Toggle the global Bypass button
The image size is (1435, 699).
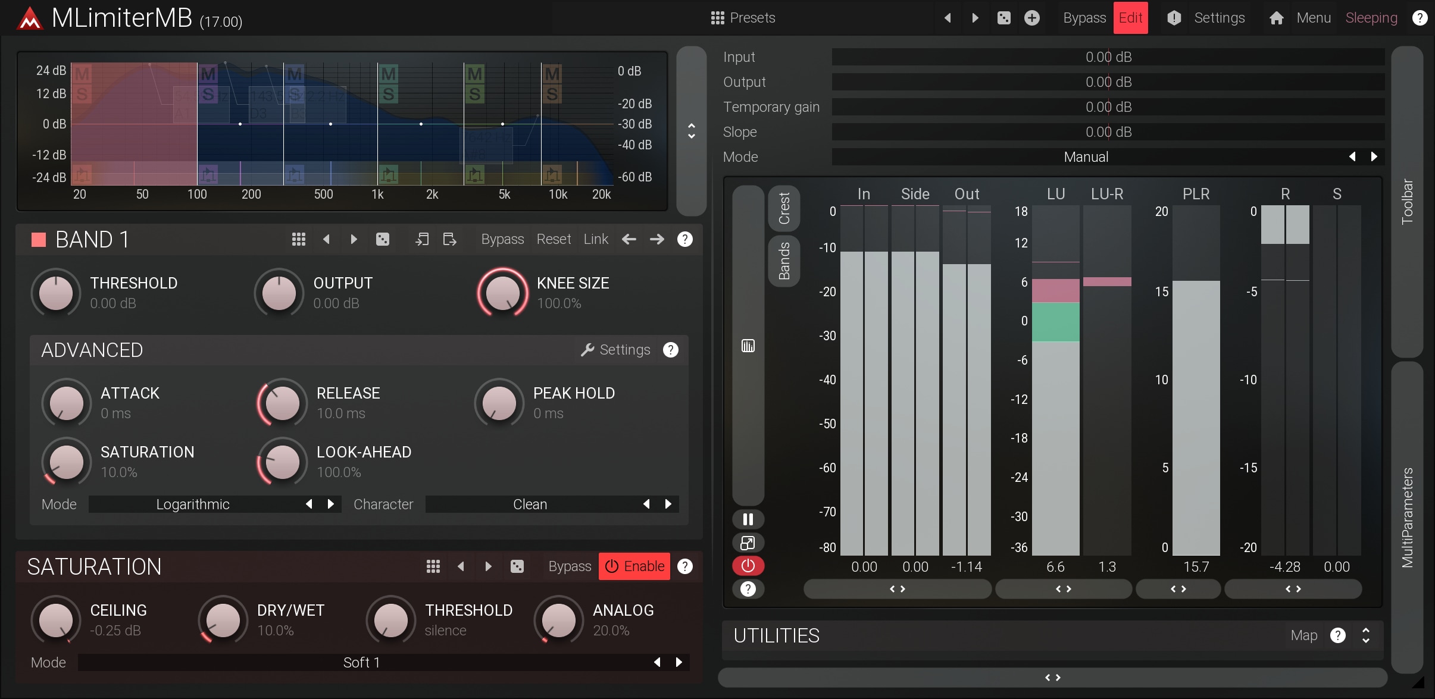pos(1084,18)
